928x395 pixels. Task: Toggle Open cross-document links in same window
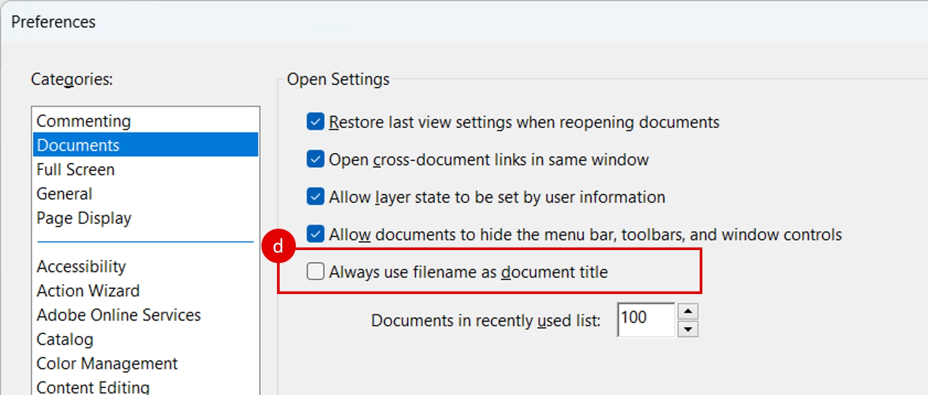point(315,159)
